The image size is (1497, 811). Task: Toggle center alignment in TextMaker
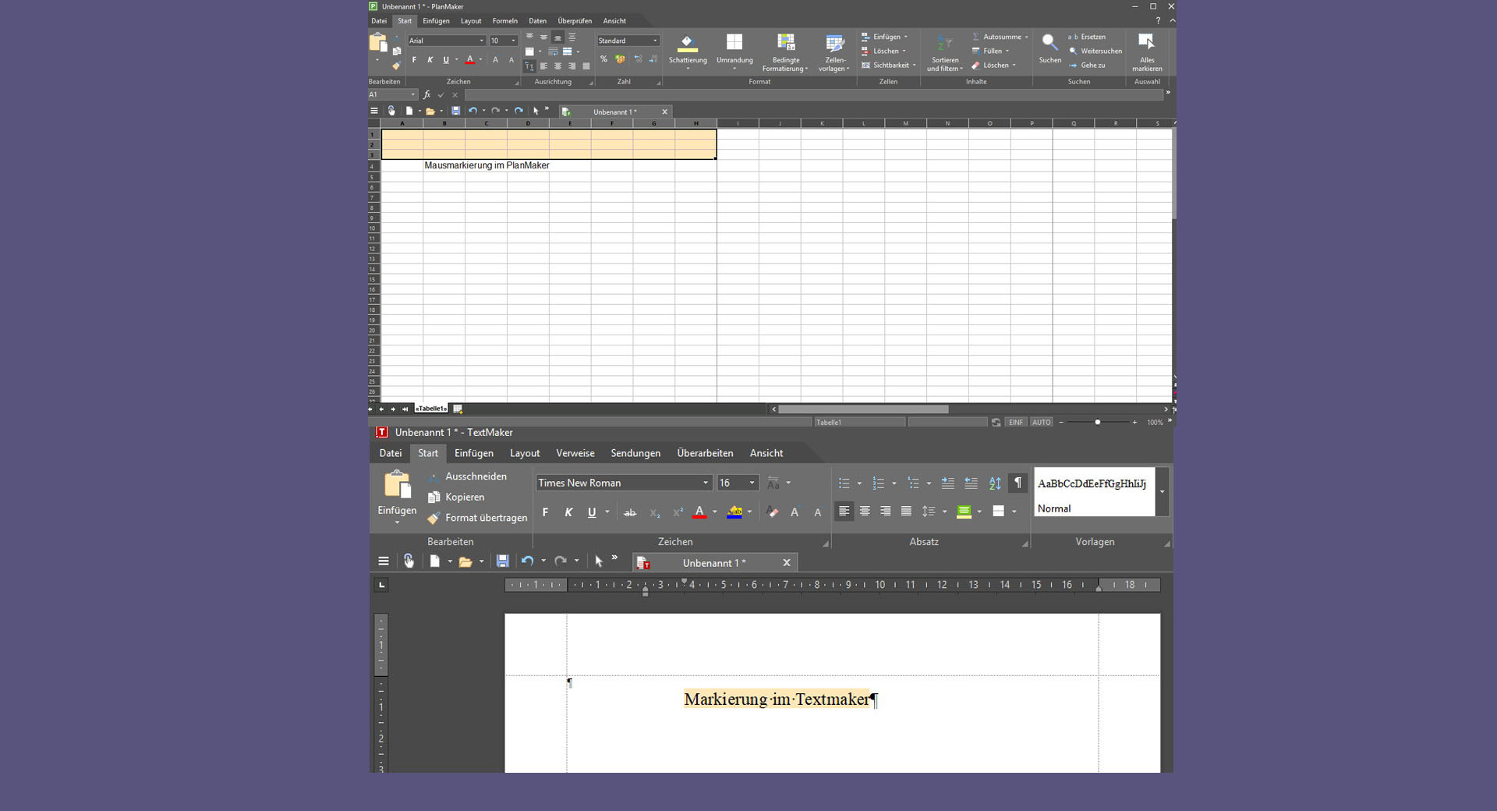coord(865,512)
